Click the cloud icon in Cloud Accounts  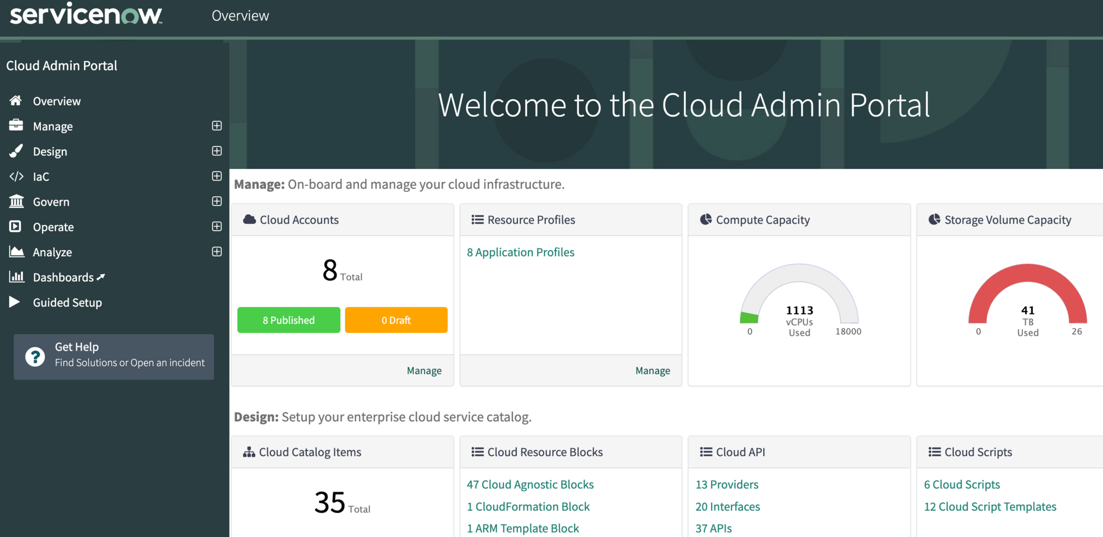(249, 219)
